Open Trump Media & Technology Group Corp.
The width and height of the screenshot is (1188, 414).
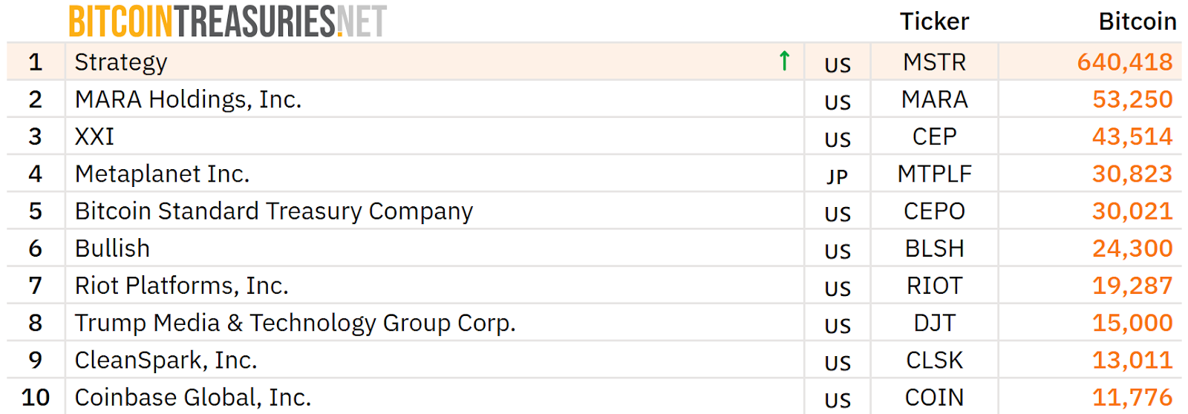coord(295,323)
